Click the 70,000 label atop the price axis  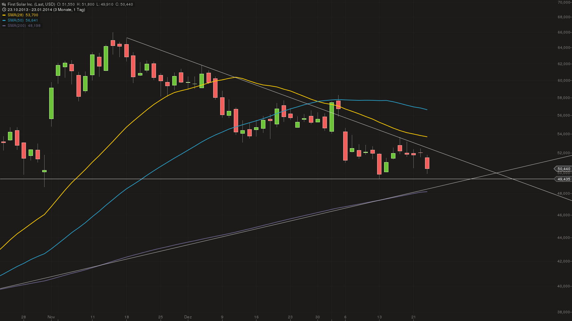coord(565,2)
